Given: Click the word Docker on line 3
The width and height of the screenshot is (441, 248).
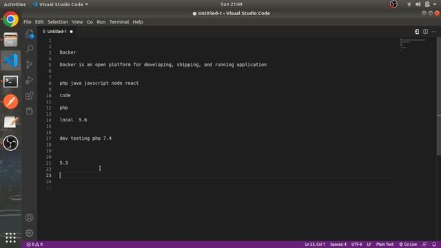Looking at the screenshot, I should [68, 52].
